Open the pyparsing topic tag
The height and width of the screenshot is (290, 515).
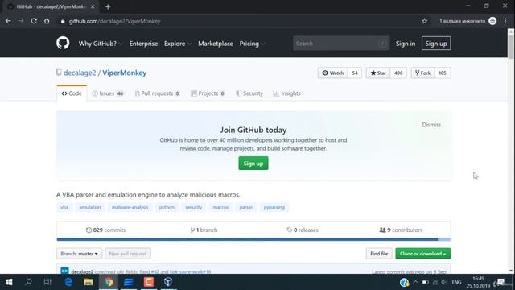[x=274, y=207]
